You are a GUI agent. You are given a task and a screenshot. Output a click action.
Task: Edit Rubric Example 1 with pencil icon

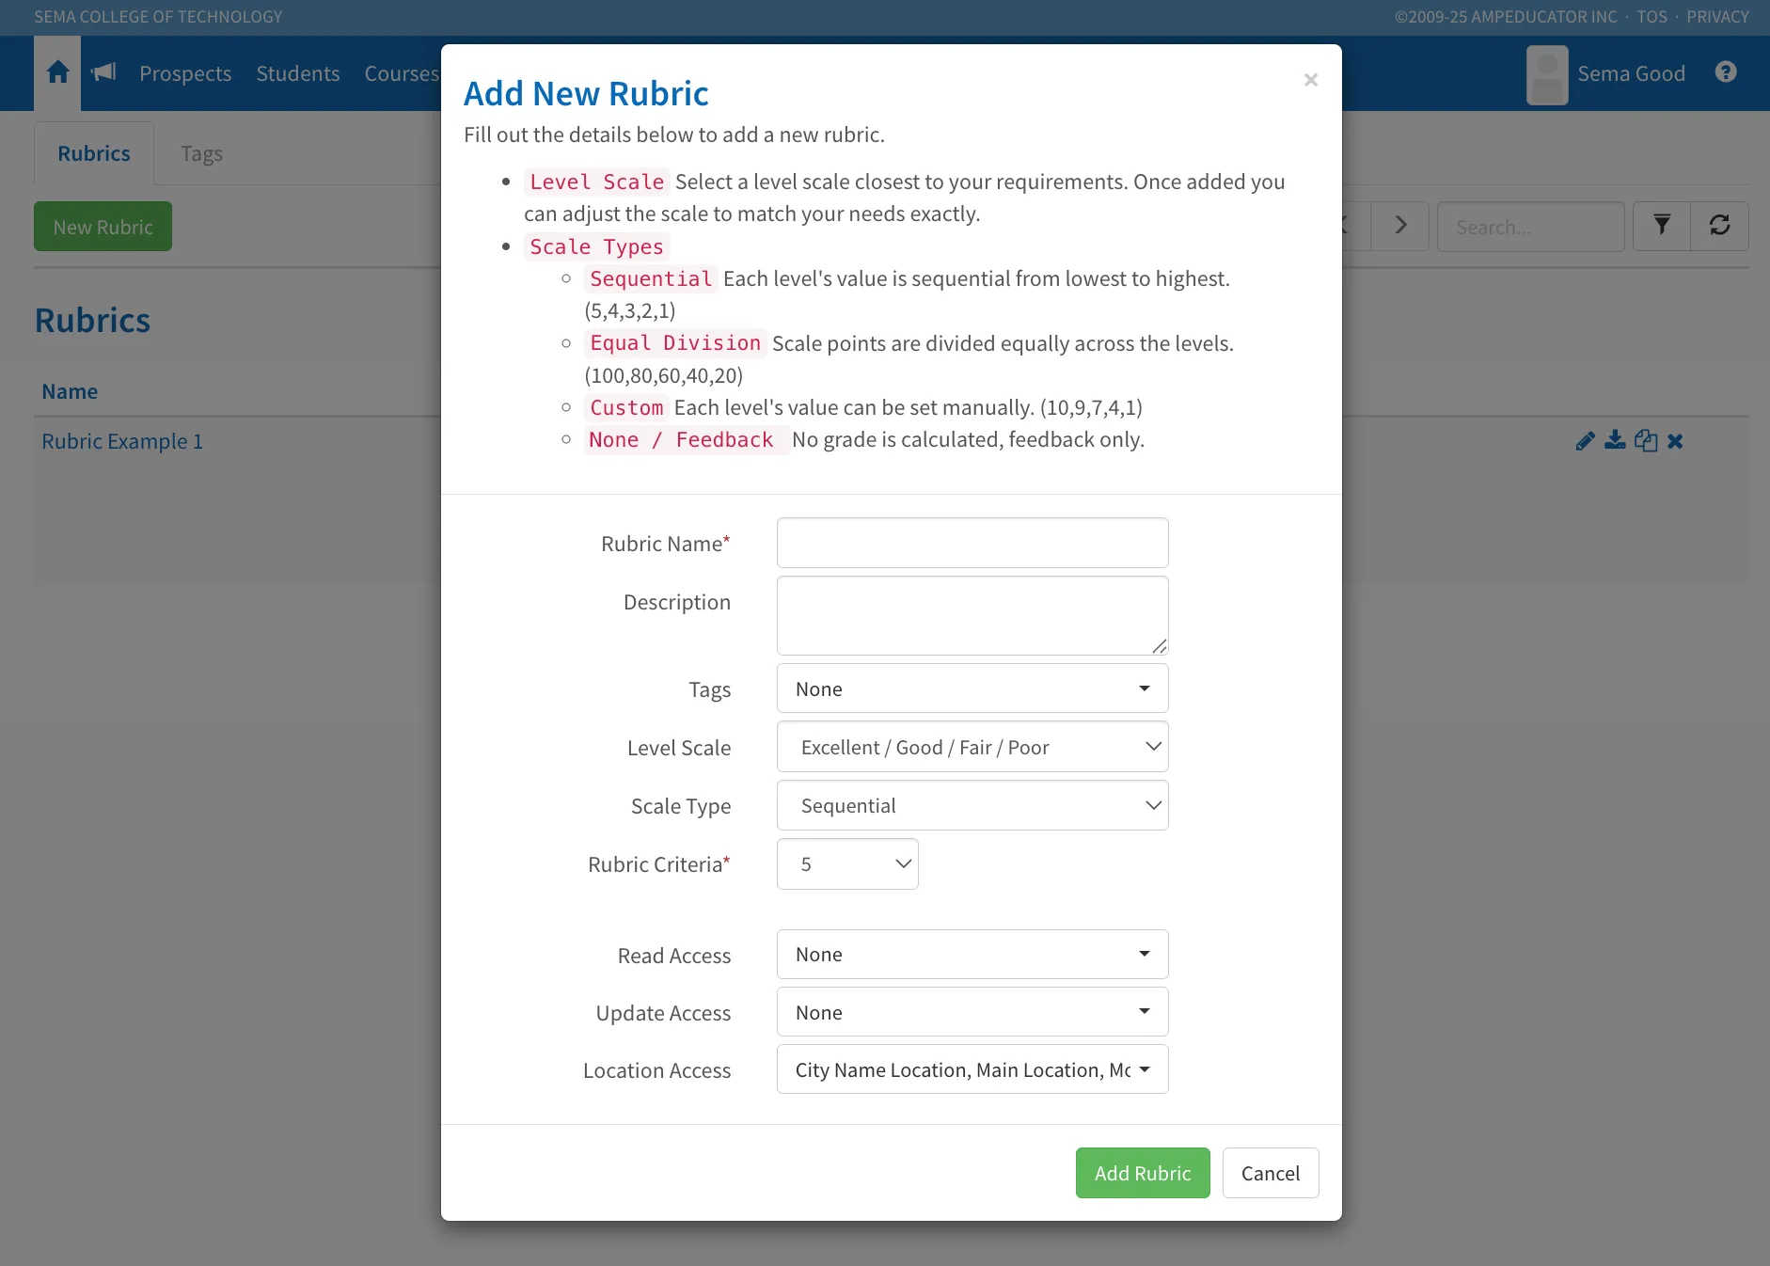1585,441
